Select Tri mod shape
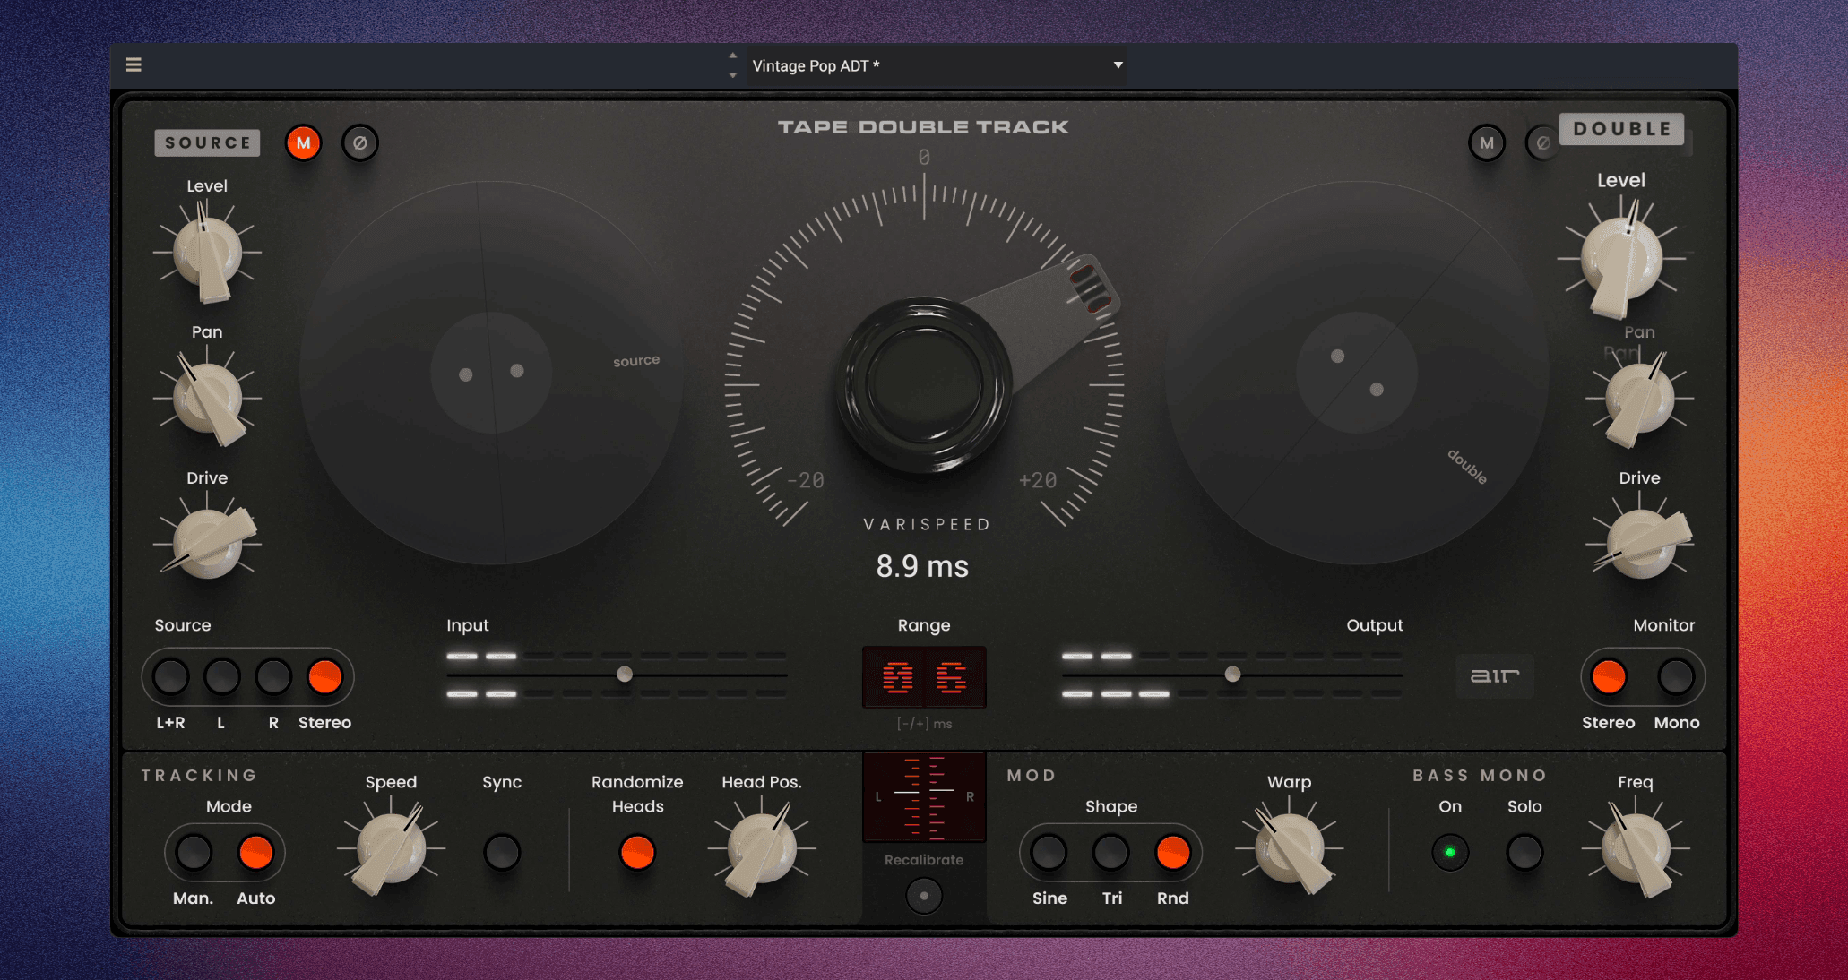This screenshot has height=980, width=1848. (1110, 852)
